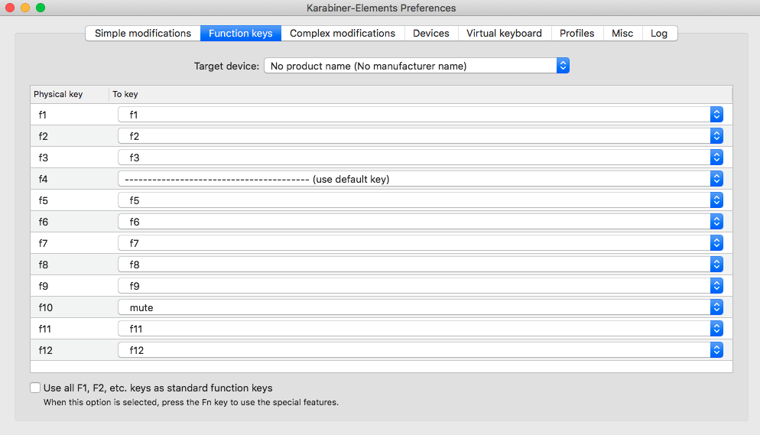Select the Function keys tab
Screen dimensions: 760x435
click(x=241, y=34)
